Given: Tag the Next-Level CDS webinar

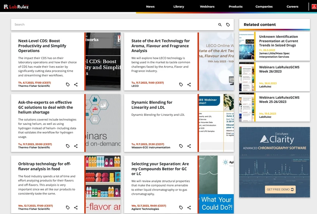Looking at the screenshot, I should 68,85.
